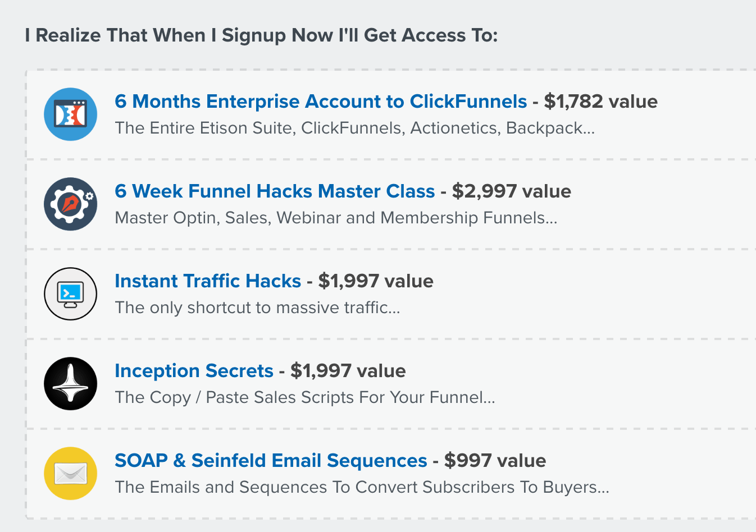The width and height of the screenshot is (756, 532).
Task: Click the Instant Traffic Hacks link
Action: tap(208, 281)
